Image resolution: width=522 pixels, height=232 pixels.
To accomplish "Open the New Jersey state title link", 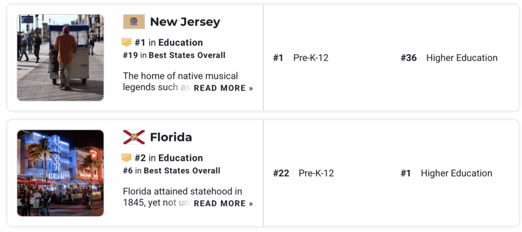I will pyautogui.click(x=185, y=22).
